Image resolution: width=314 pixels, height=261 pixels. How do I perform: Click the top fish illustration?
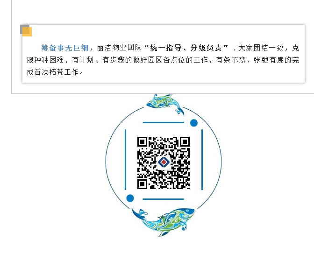(x=165, y=104)
